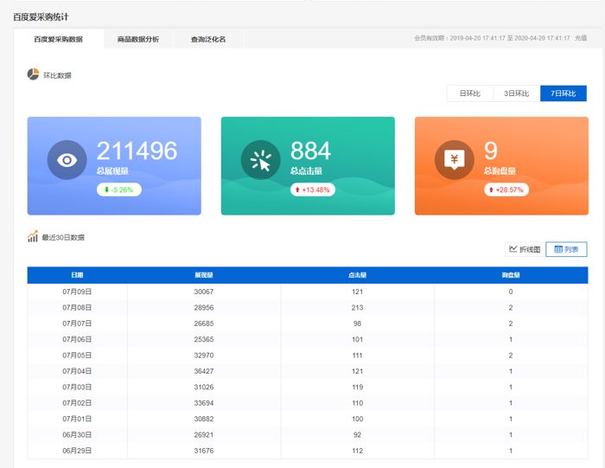Click the 百度爱采购统计 section title

[x=41, y=16]
